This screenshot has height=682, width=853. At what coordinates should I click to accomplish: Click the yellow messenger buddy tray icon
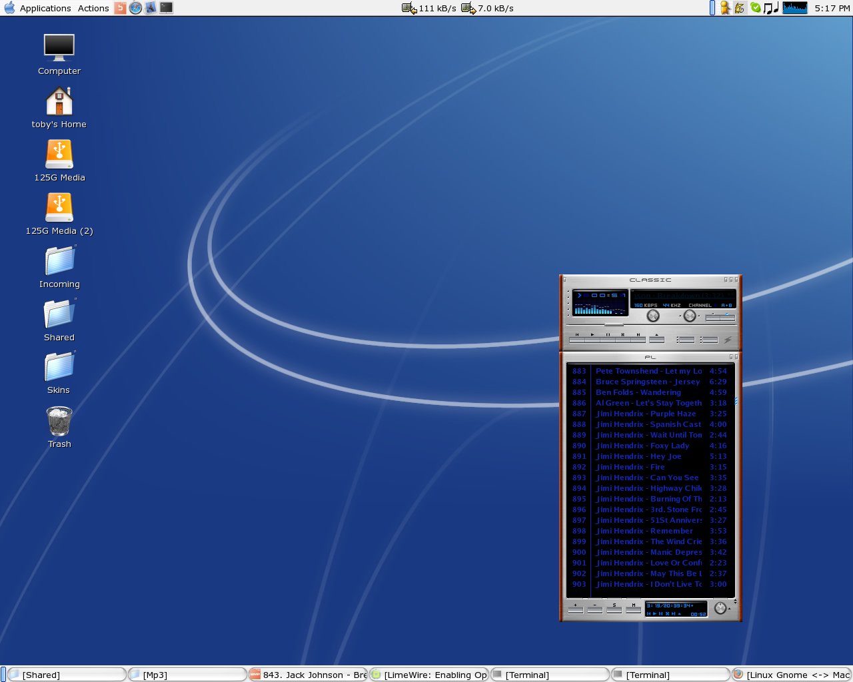pos(725,8)
